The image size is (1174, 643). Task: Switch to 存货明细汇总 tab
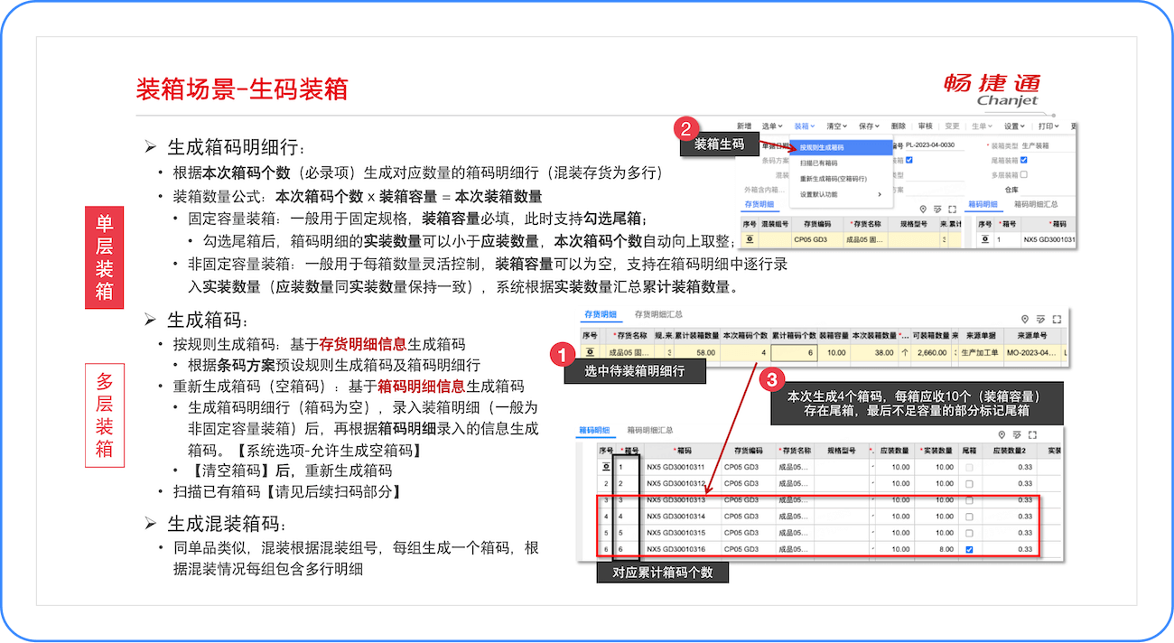pos(658,314)
